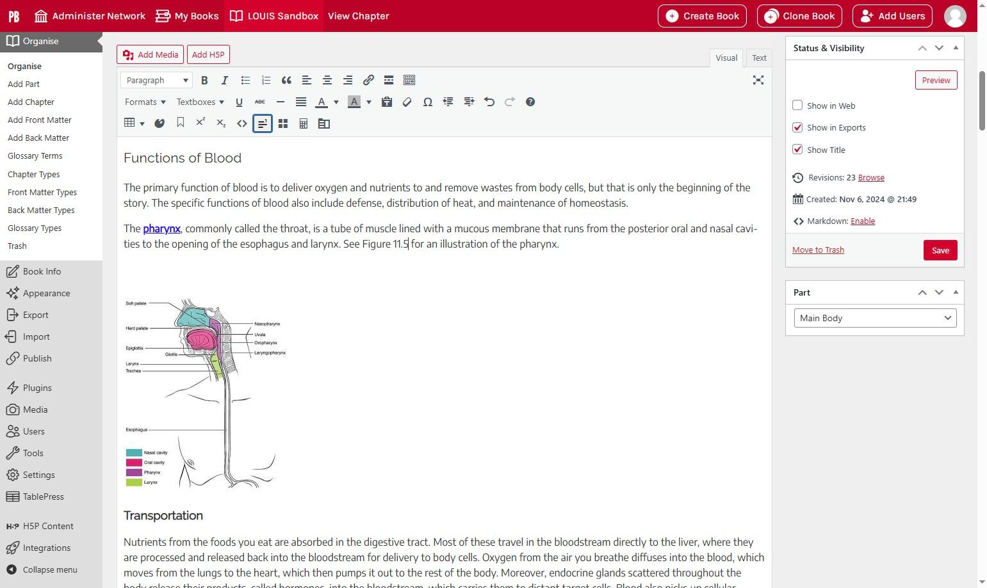Select the pharynx anatomy image
The image size is (987, 588).
point(205,393)
